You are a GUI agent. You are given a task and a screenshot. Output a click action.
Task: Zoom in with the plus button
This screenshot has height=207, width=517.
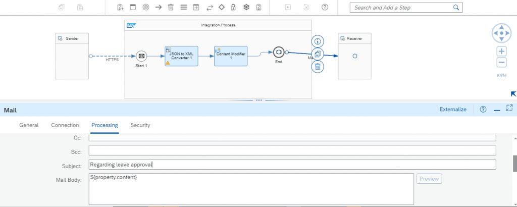click(501, 51)
